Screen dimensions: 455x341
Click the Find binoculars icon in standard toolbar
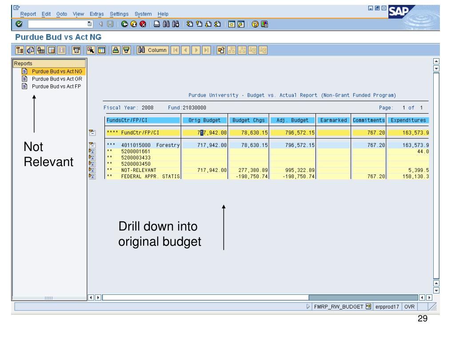[166, 24]
